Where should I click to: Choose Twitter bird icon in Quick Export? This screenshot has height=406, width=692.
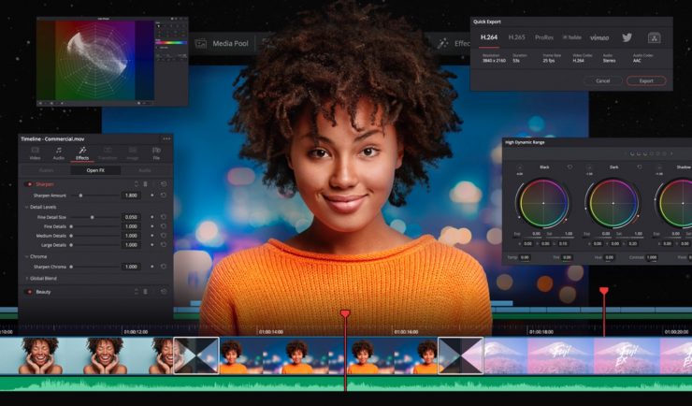pyautogui.click(x=627, y=37)
